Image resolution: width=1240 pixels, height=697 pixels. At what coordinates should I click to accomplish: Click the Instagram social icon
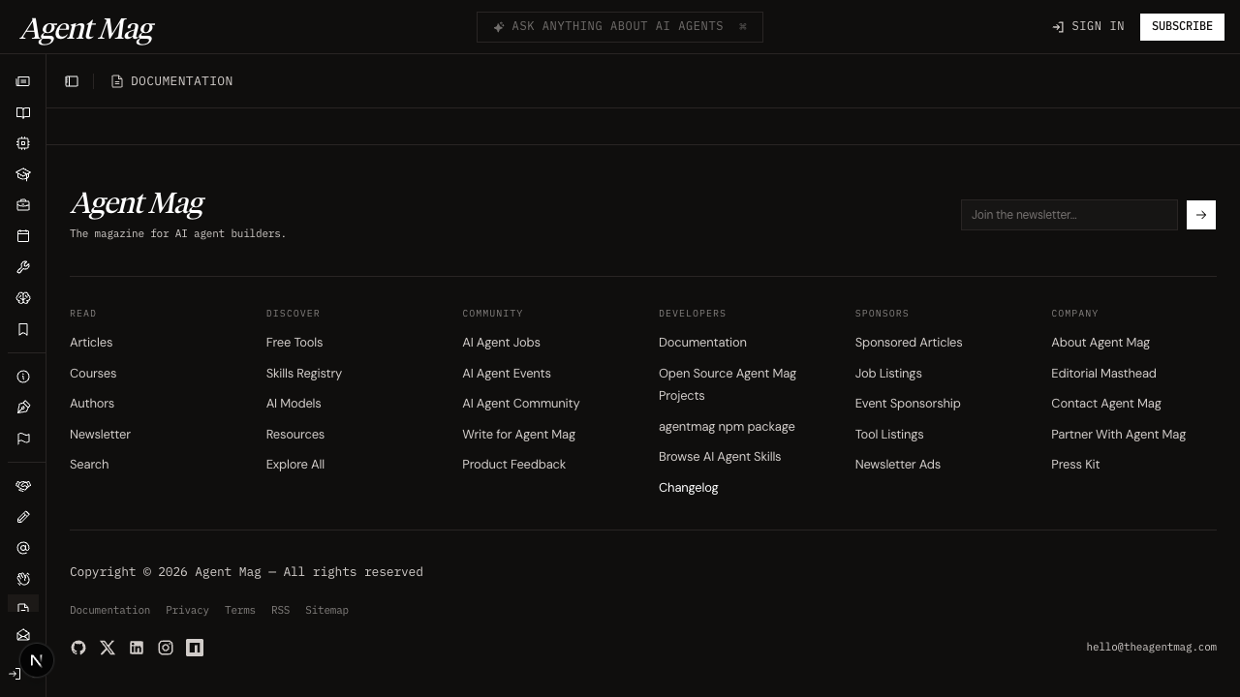pos(166,648)
